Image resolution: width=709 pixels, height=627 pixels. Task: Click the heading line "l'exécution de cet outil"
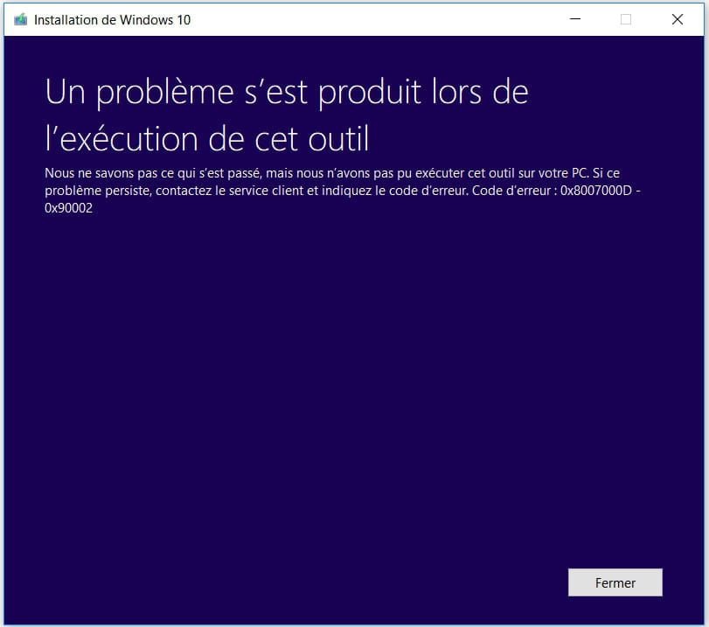pyautogui.click(x=207, y=138)
